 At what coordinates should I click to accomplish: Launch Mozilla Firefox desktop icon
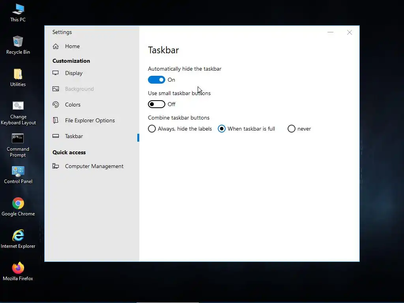click(18, 272)
